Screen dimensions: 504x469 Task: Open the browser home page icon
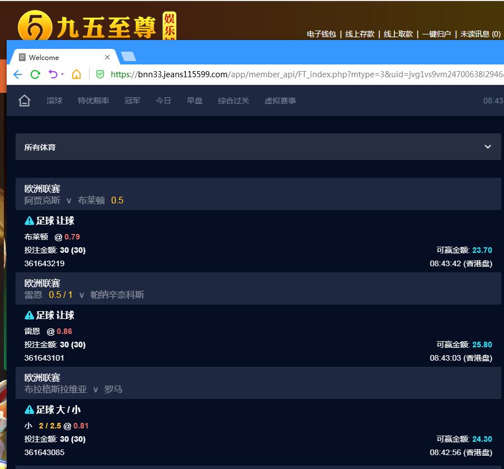pos(77,74)
